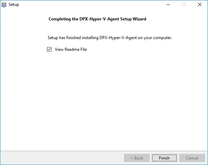Click the Setup app icon in title bar

(x=4, y=4)
